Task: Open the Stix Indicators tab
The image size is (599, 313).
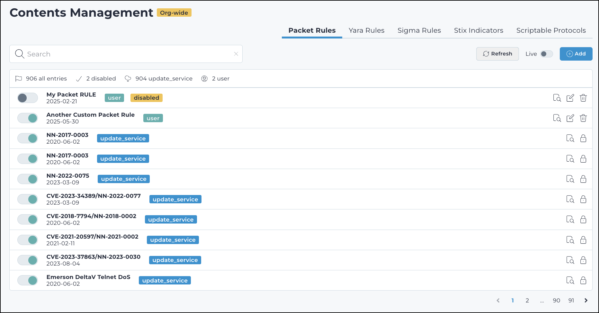Action: coord(478,30)
